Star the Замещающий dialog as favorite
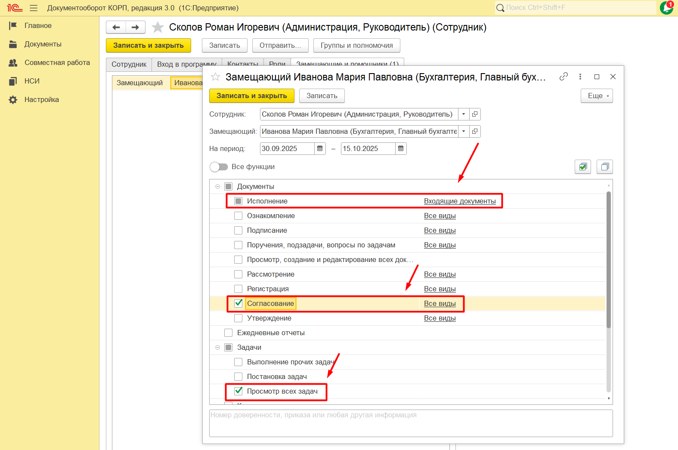The width and height of the screenshot is (678, 450). click(x=215, y=77)
